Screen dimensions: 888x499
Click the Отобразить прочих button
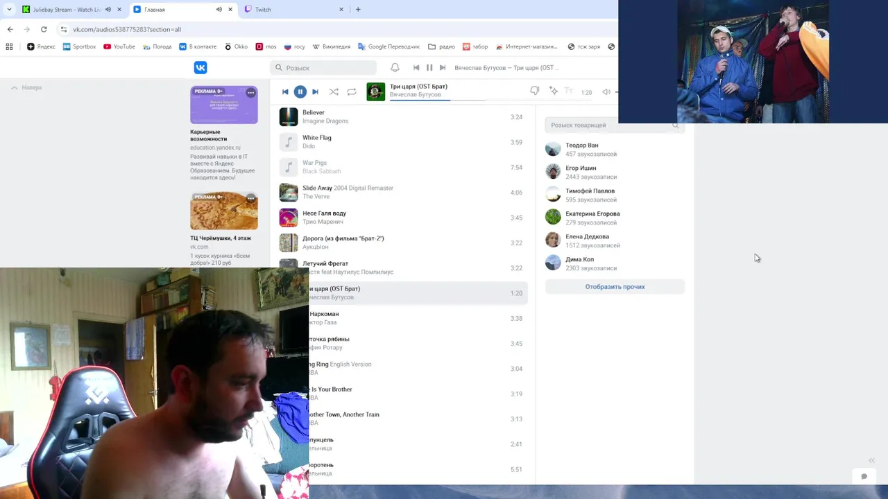point(615,286)
